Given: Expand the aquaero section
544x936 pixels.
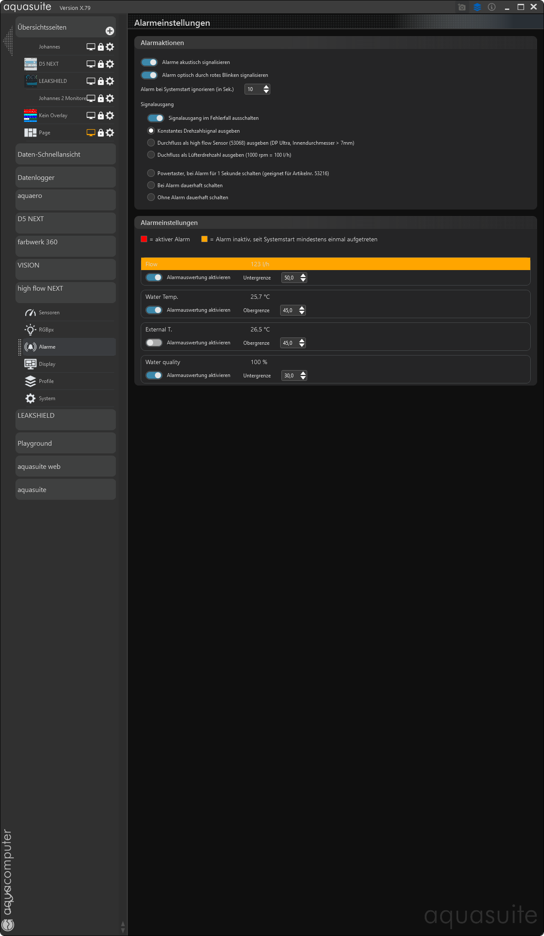Looking at the screenshot, I should (x=66, y=200).
